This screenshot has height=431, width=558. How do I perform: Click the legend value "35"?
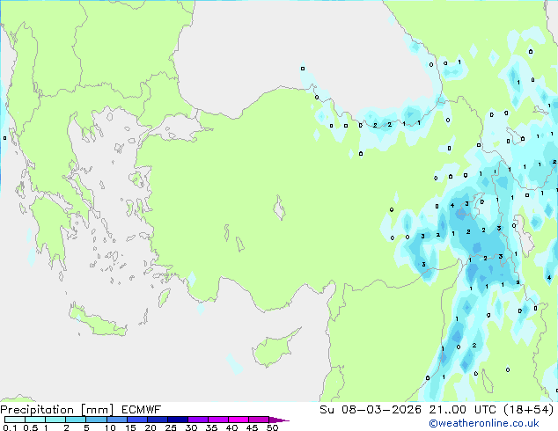click(x=211, y=427)
